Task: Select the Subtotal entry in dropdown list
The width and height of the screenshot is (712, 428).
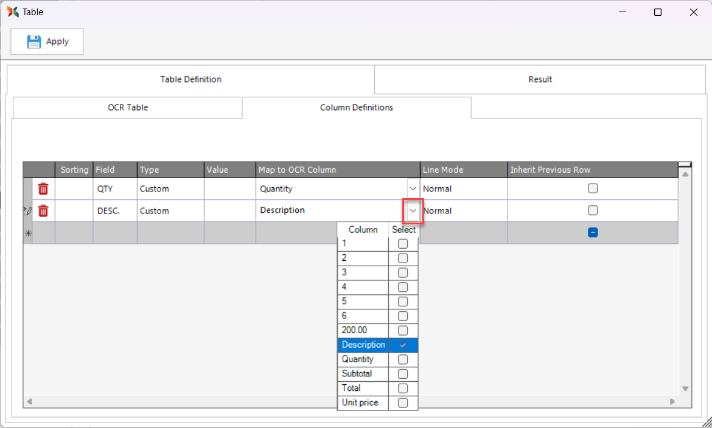Action: click(363, 374)
